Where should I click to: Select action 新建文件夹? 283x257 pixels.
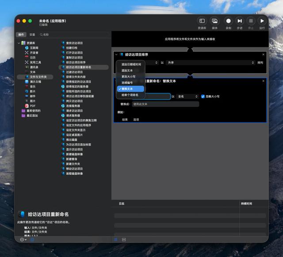(x=73, y=164)
